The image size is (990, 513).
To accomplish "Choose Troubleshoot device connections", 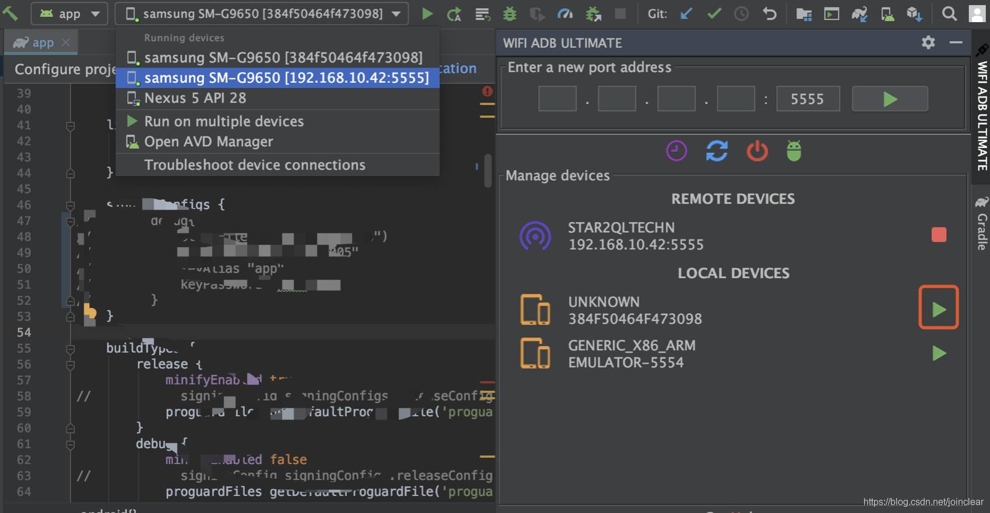I will tap(278, 165).
